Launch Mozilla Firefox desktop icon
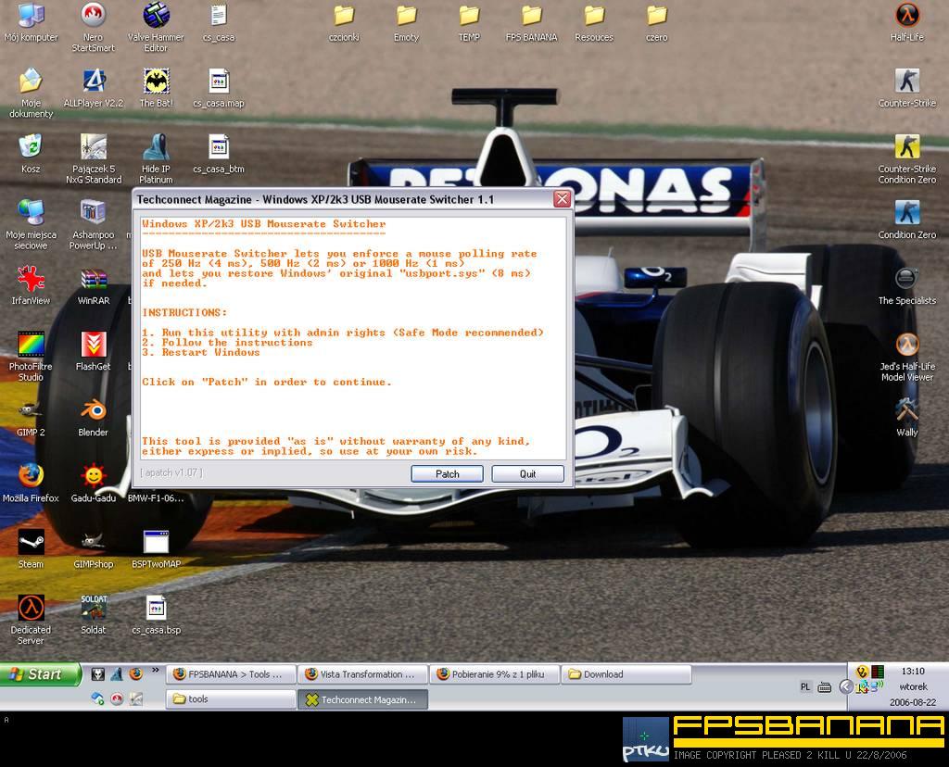 pos(31,483)
